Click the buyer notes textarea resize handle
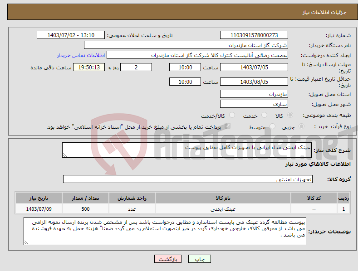The width and height of the screenshot is (358, 271). [26, 242]
